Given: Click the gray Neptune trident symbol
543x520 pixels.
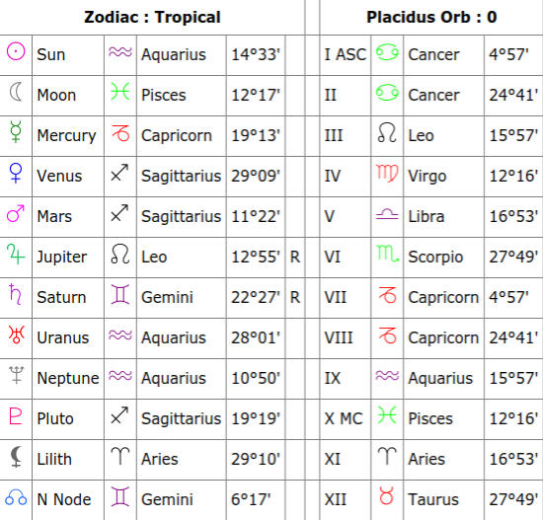Looking at the screenshot, I should tap(16, 375).
